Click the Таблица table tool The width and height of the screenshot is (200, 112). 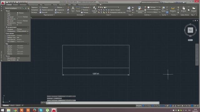click(x=84, y=12)
